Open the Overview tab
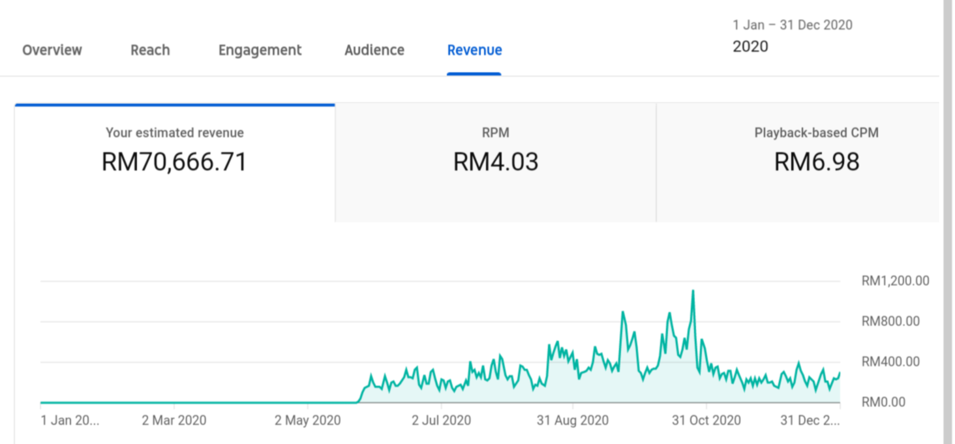Image resolution: width=955 pixels, height=444 pixels. 52,50
